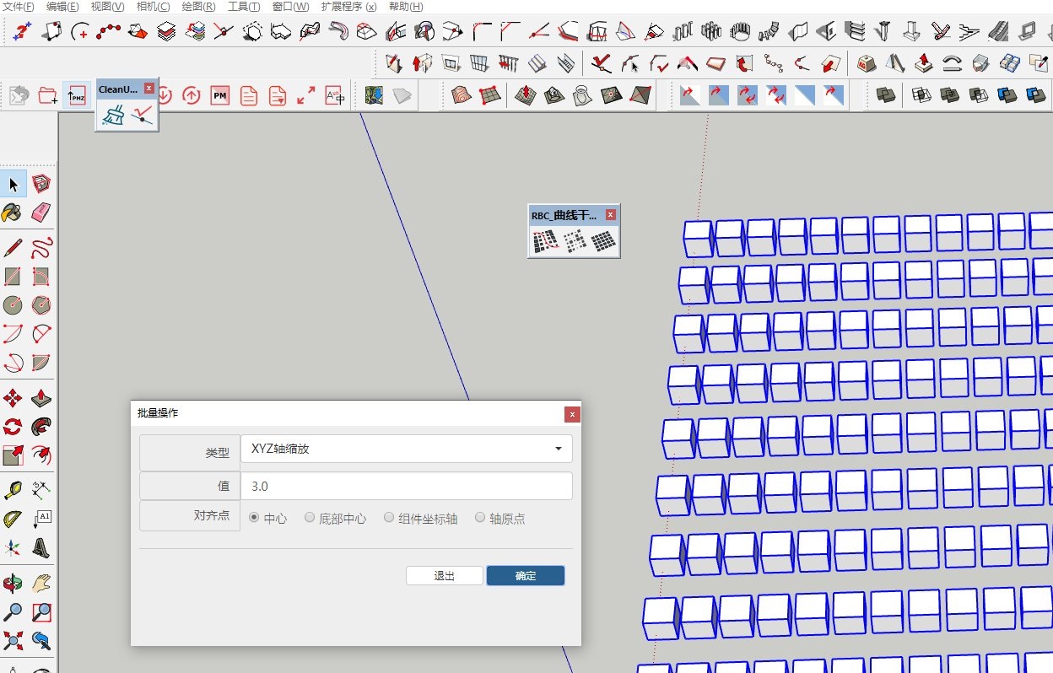Click the 退出 button

pyautogui.click(x=445, y=575)
